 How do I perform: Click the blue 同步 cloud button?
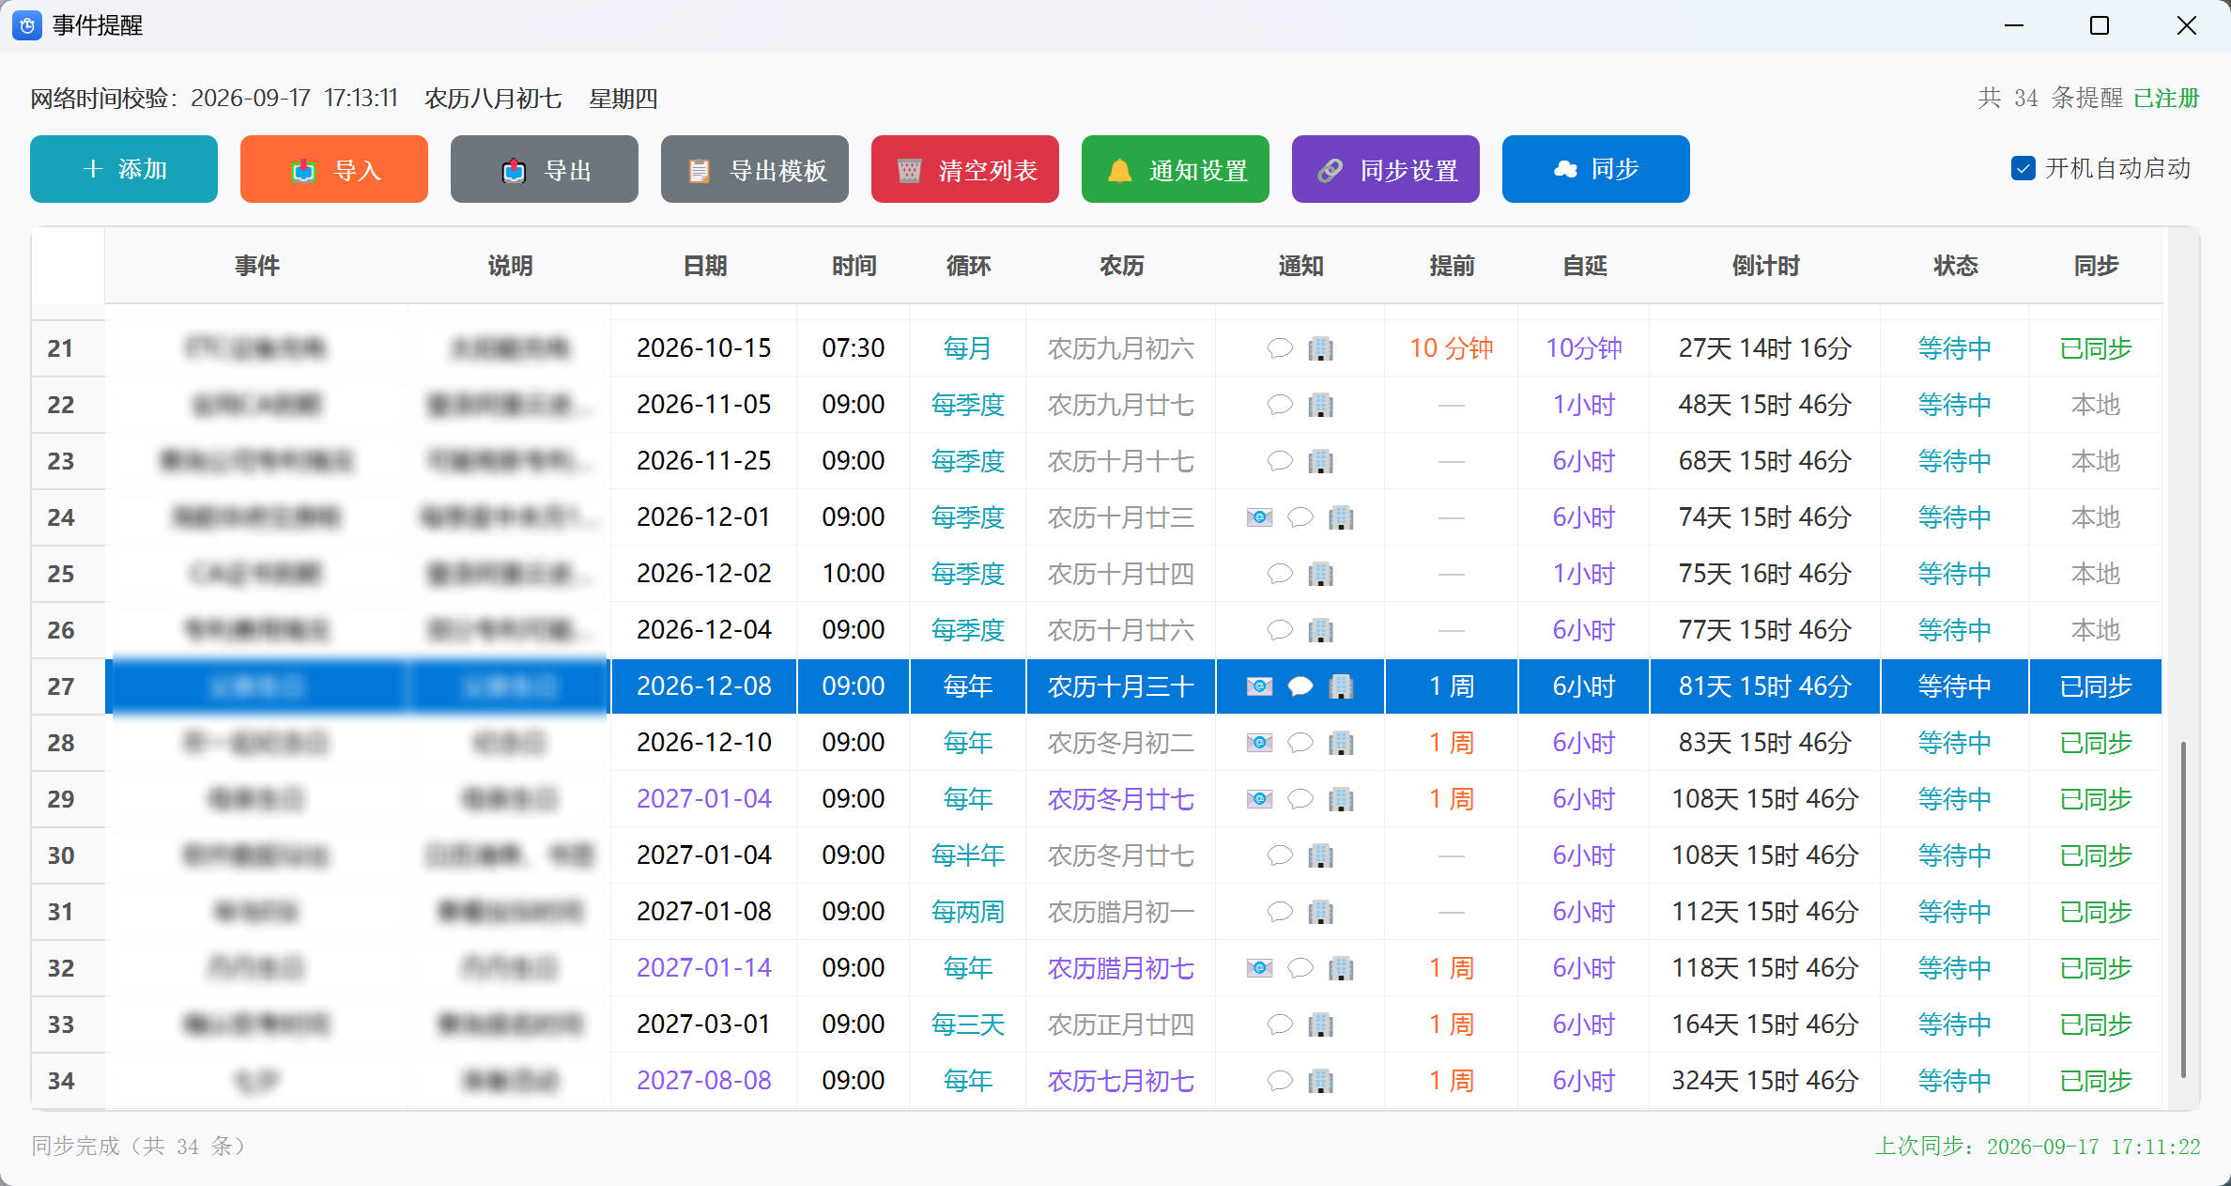[1596, 169]
